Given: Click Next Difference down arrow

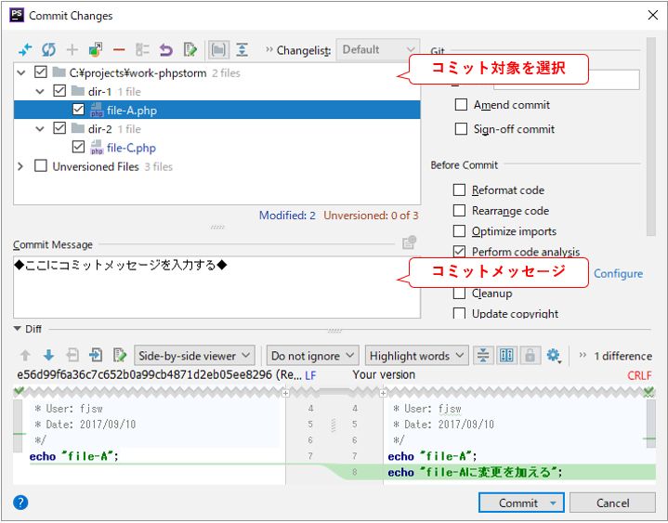Looking at the screenshot, I should click(x=48, y=355).
